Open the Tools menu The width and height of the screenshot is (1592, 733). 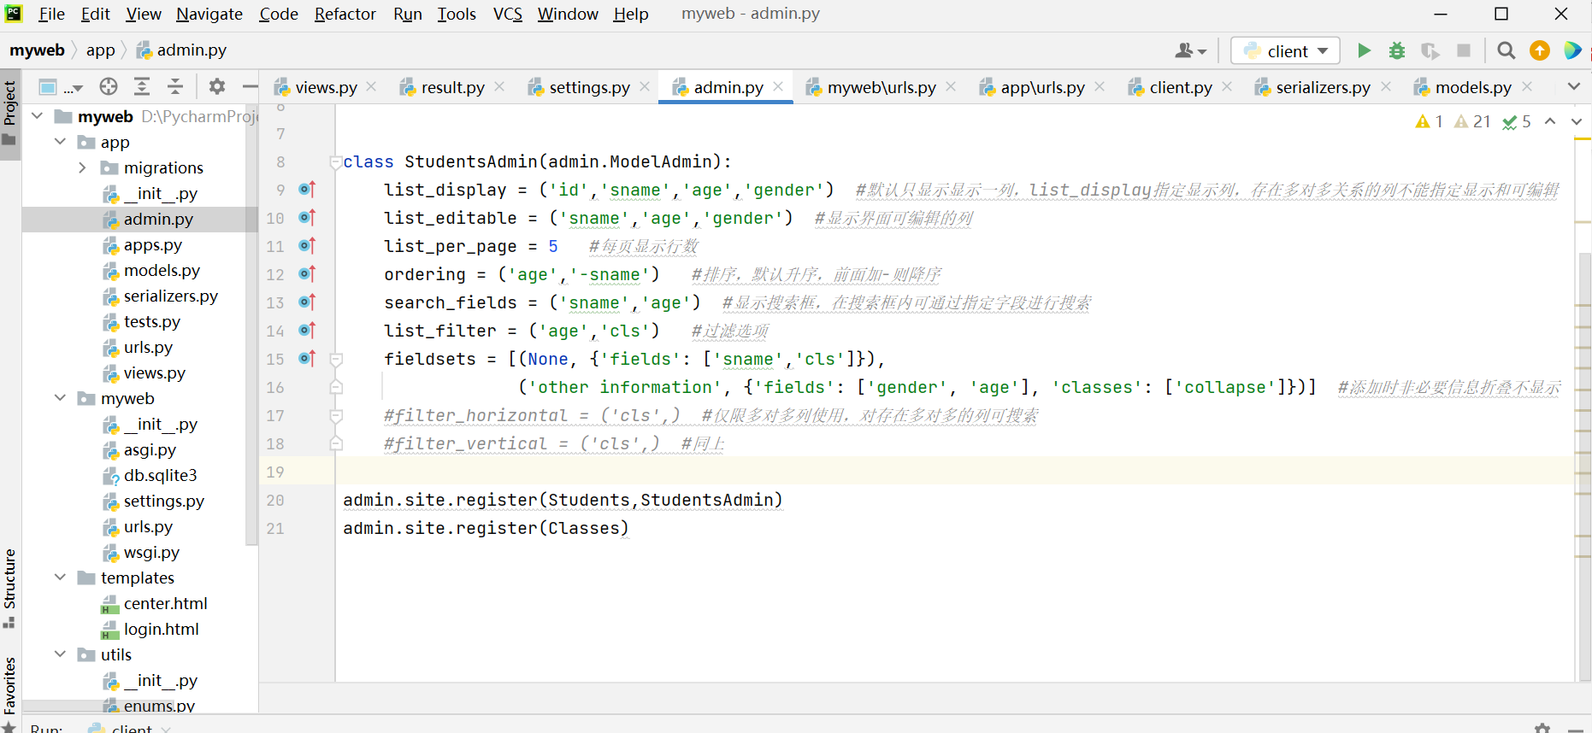point(457,14)
